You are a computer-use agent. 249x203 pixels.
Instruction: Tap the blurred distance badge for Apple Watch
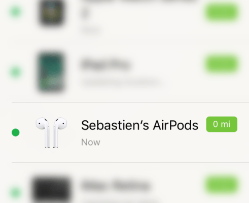tap(222, 13)
